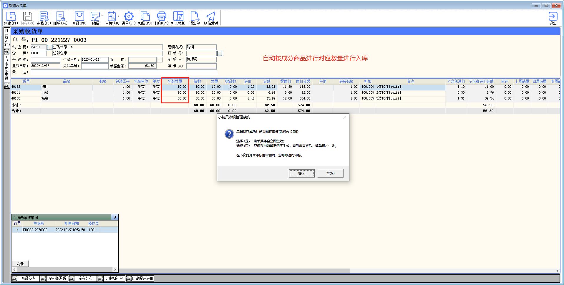
Task: Open the 历史扣补单 bottom tab
Action: point(114,278)
